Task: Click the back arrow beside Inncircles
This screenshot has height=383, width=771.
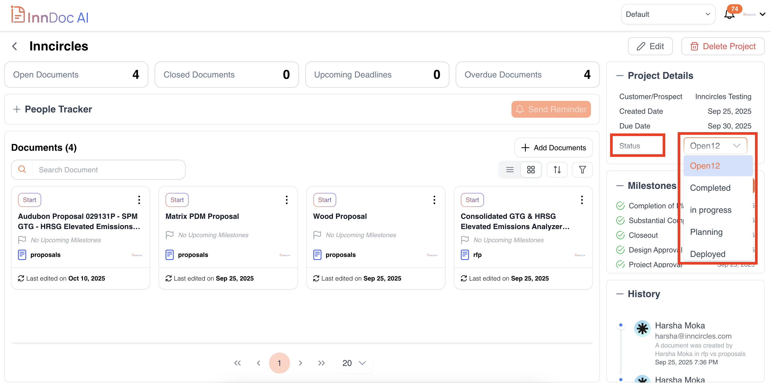Action: (14, 46)
